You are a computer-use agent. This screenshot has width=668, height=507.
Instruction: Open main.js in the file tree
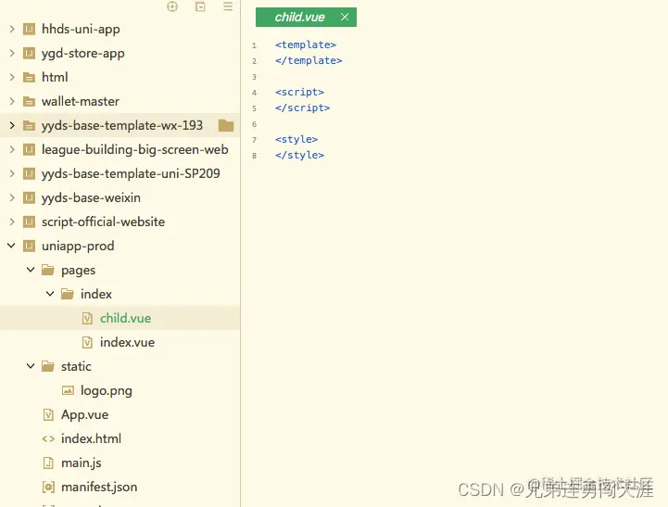pos(81,463)
